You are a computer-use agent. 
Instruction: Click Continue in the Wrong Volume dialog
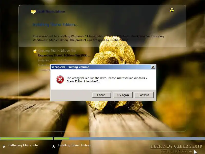[x=144, y=95]
